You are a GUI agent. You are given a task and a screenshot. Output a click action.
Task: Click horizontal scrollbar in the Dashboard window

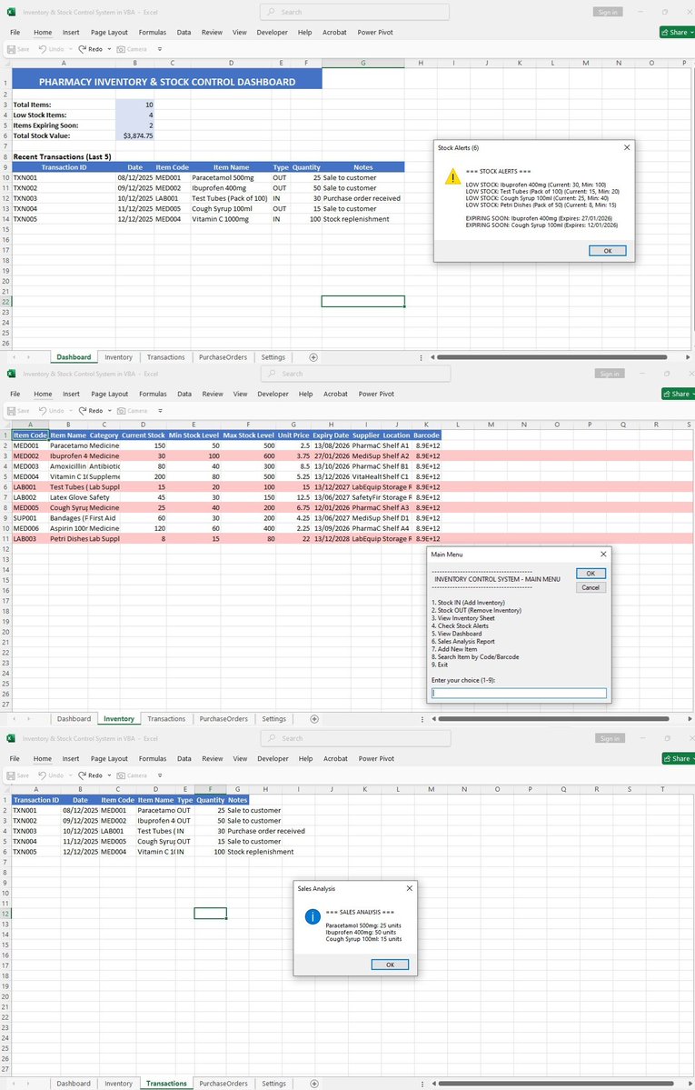coord(553,357)
